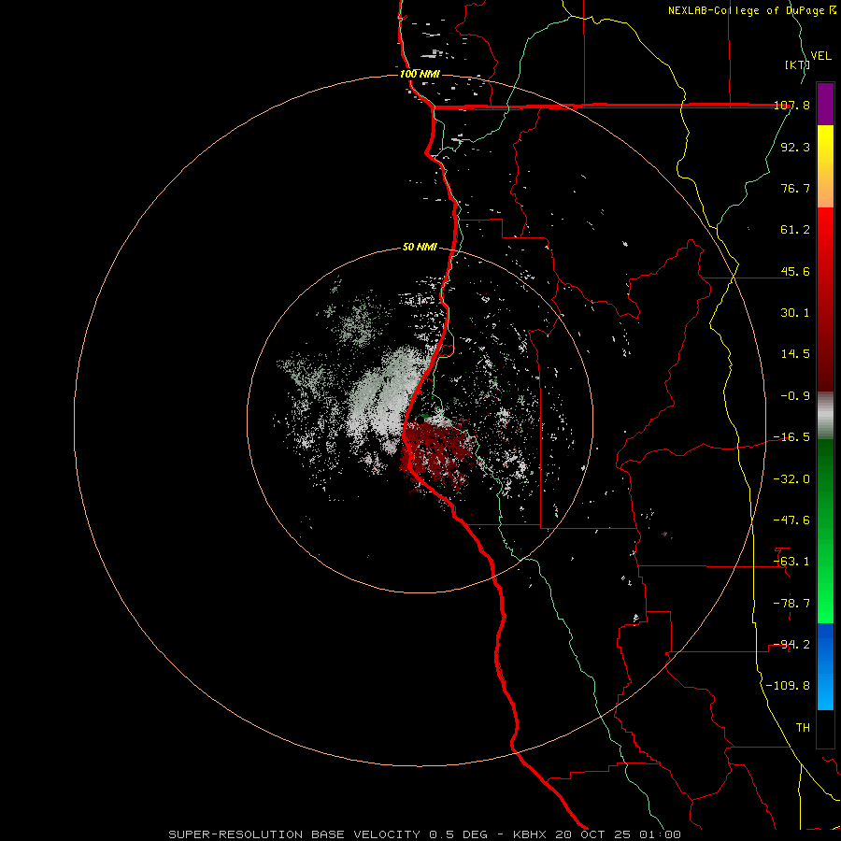Select the 30.1 legend value
This screenshot has height=841, width=841.
[x=795, y=313]
